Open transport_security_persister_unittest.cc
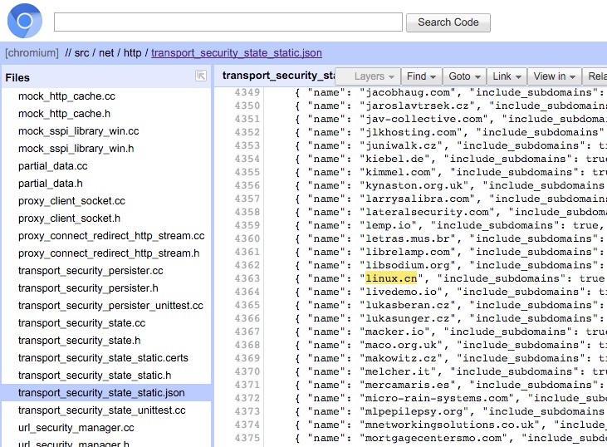607x447 pixels. click(x=110, y=306)
